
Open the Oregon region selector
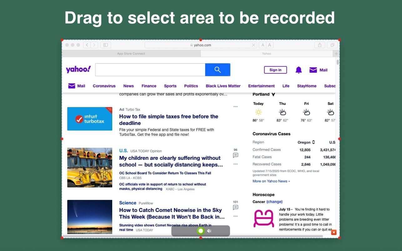point(306,142)
